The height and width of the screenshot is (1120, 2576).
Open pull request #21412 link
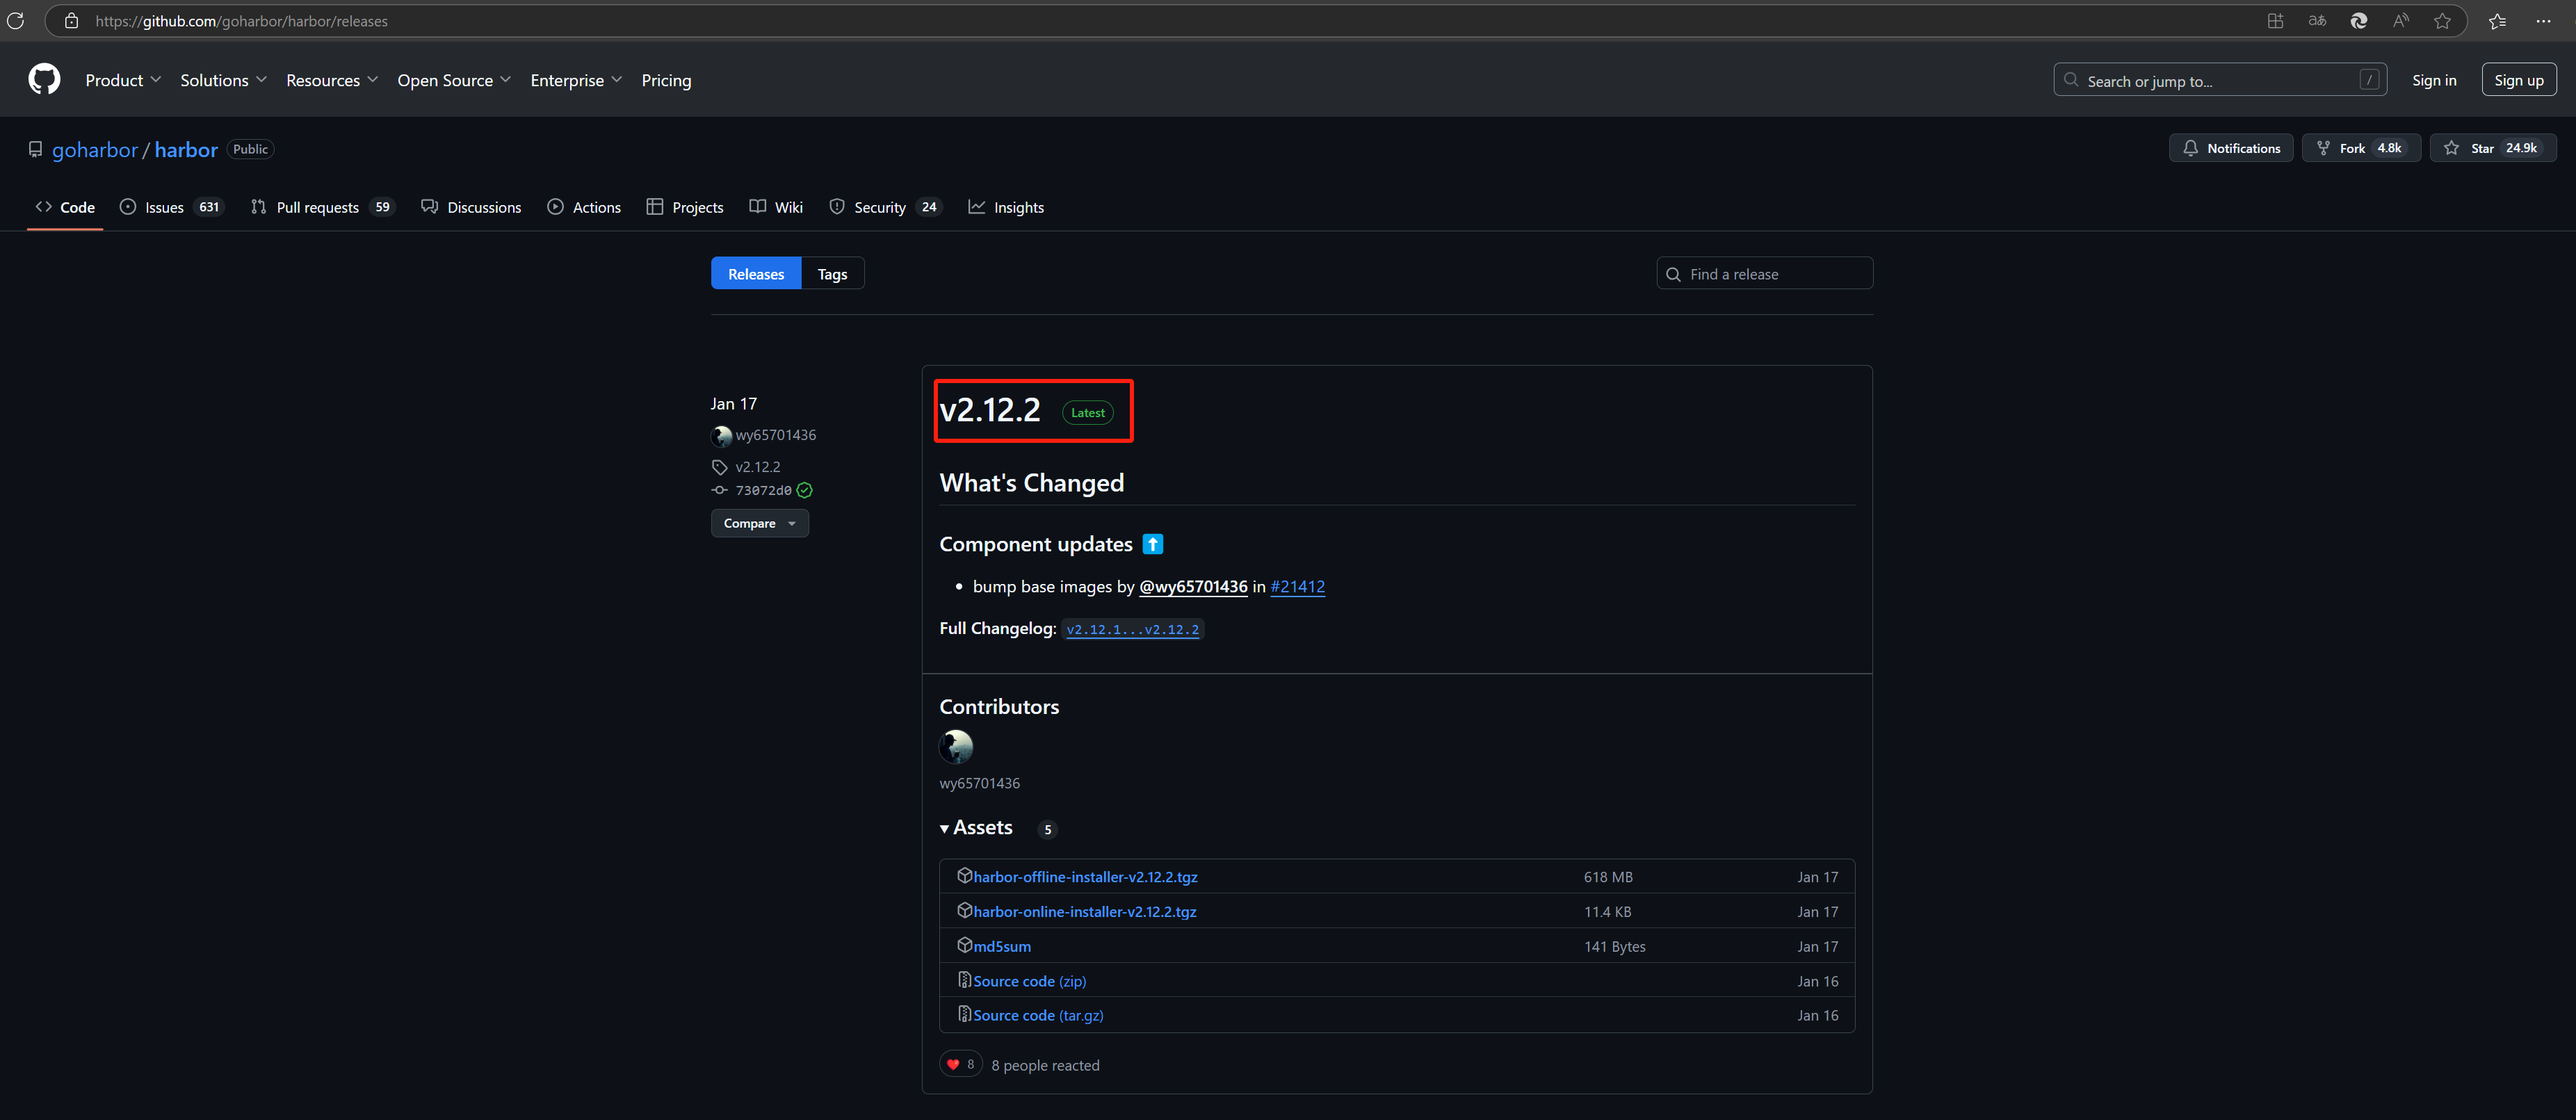point(1297,587)
